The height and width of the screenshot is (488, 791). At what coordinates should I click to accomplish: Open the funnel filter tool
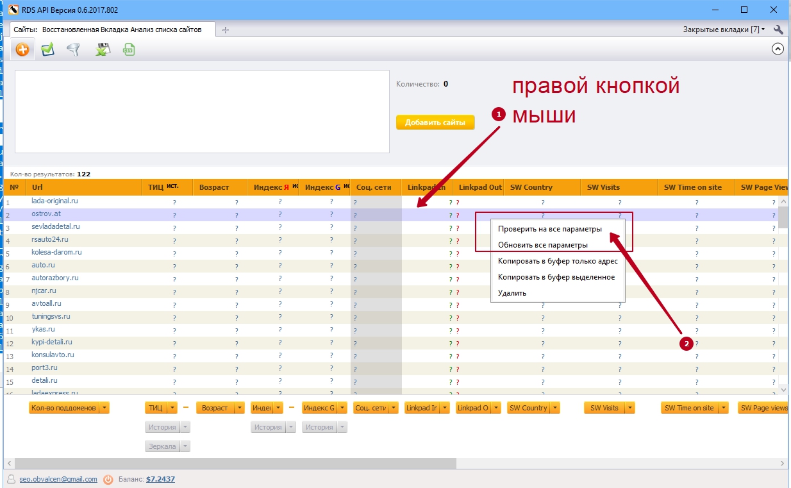click(x=73, y=49)
